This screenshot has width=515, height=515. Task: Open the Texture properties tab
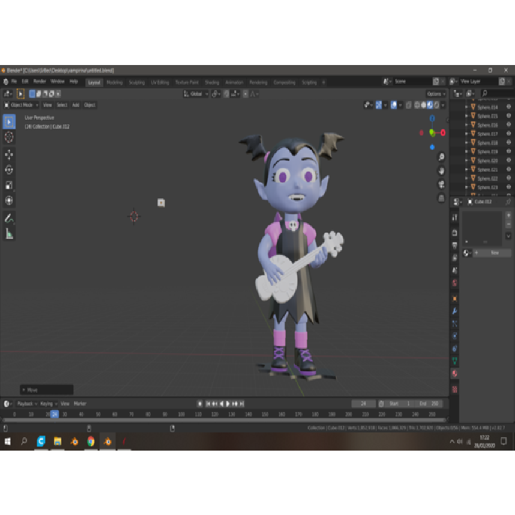(x=455, y=389)
